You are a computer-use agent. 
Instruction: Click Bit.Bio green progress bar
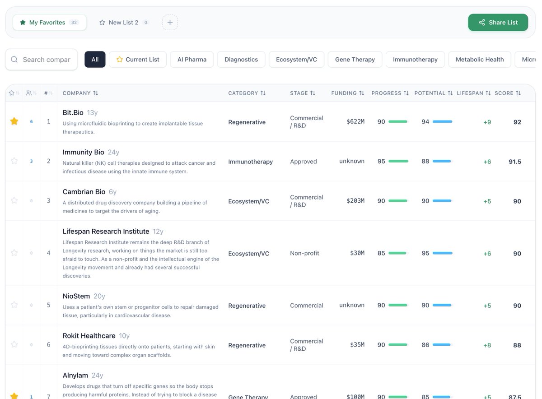(x=398, y=122)
